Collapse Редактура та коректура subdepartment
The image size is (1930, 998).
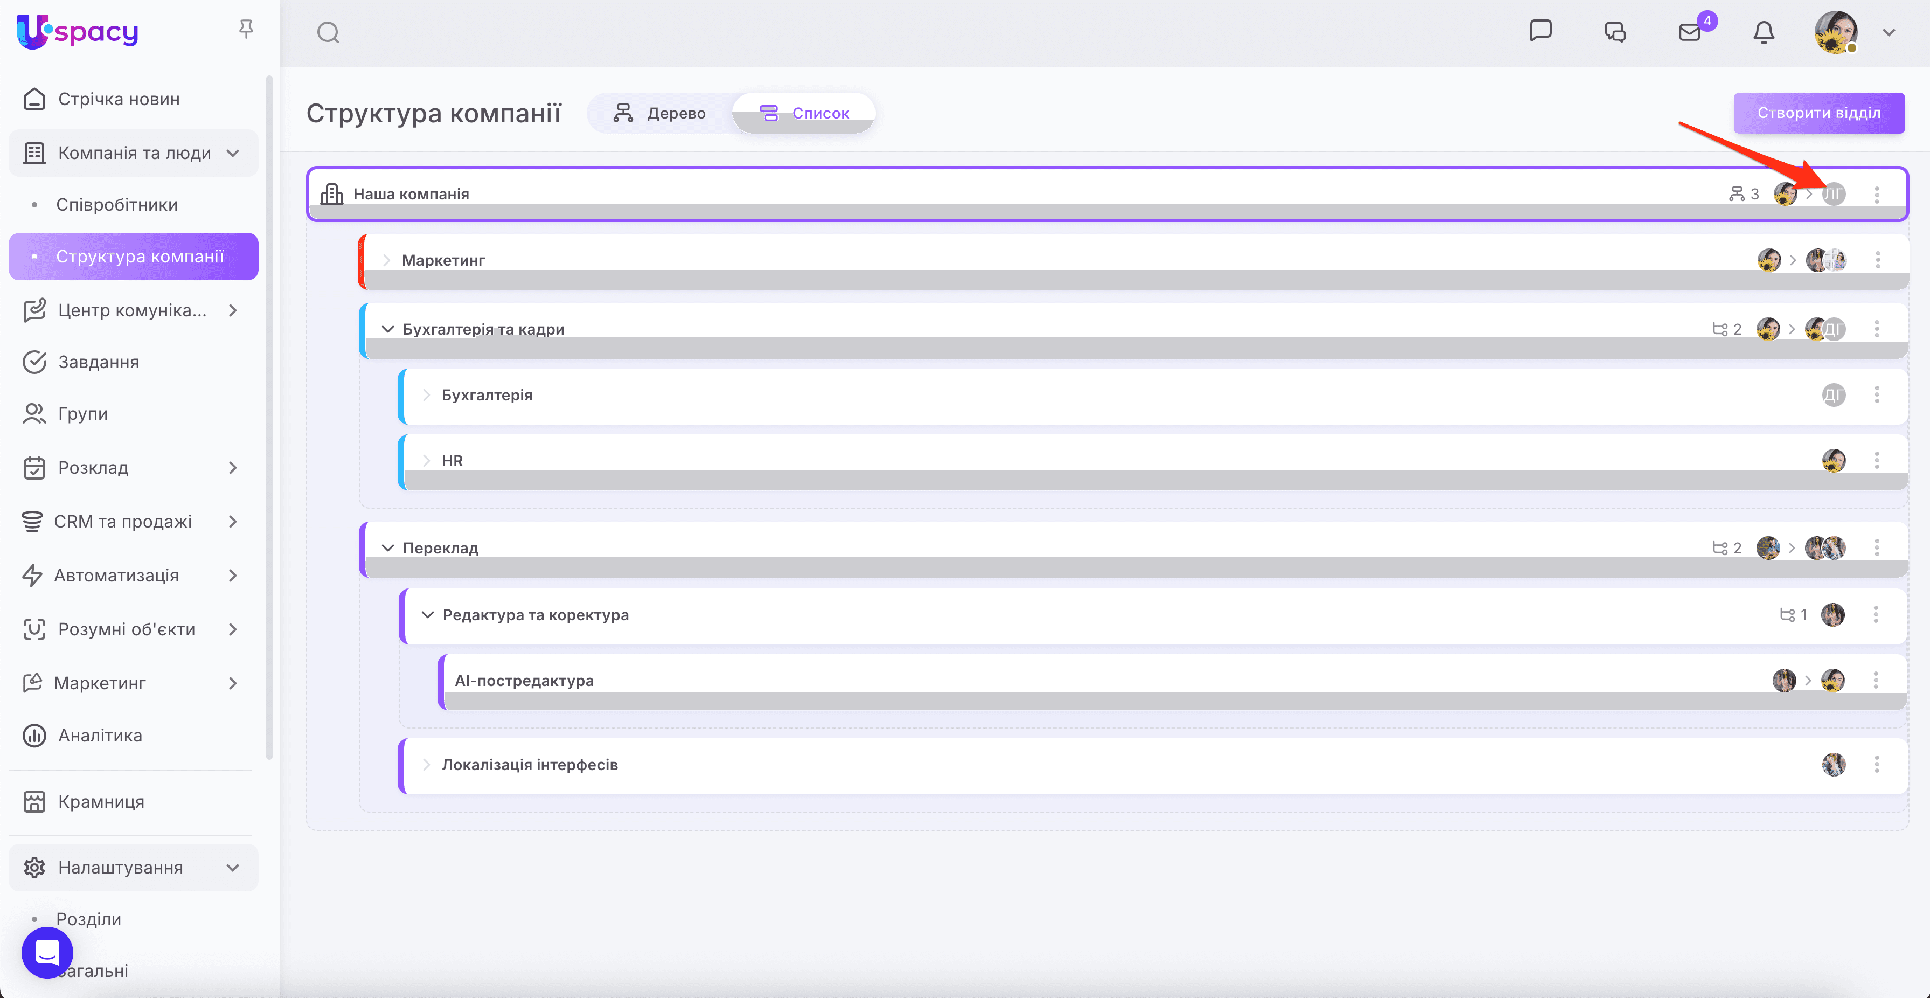click(427, 614)
